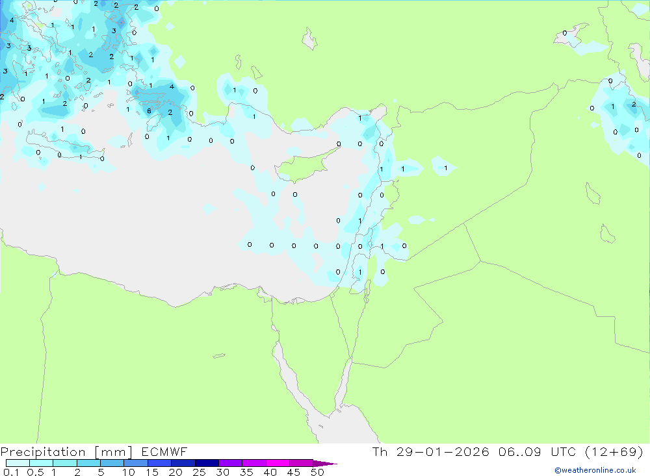Click the 45–50 mm legend color swatch
650x476 pixels.
pos(302,463)
